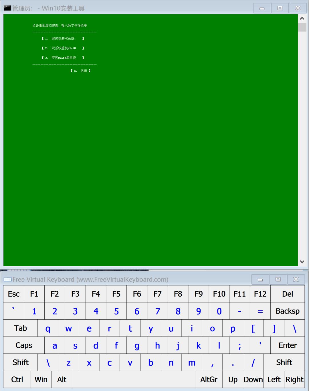Screen dimensions: 309x391
Task: Toggle Caps lock on the virtual keyboard
Action: point(23,345)
